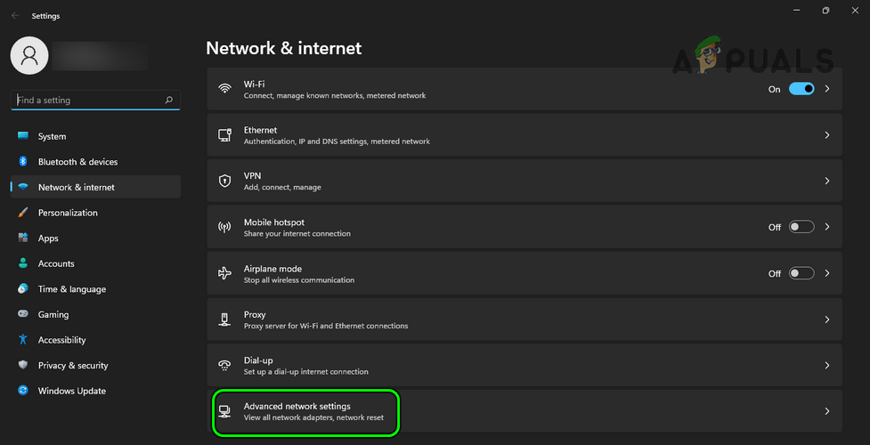Click the Ethernet monitor icon

225,135
